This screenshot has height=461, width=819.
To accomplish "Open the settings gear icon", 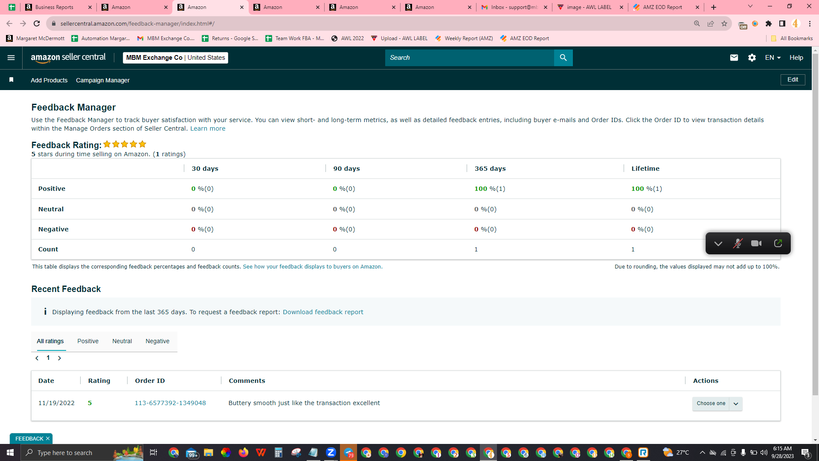I will coord(752,58).
